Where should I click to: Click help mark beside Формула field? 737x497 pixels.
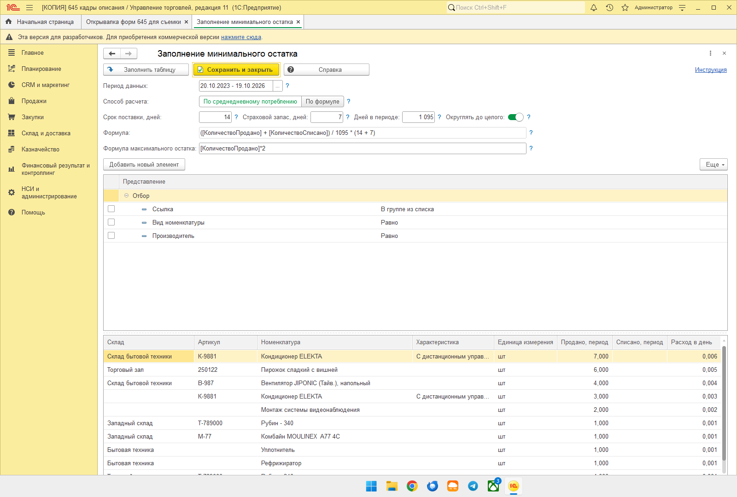point(531,133)
